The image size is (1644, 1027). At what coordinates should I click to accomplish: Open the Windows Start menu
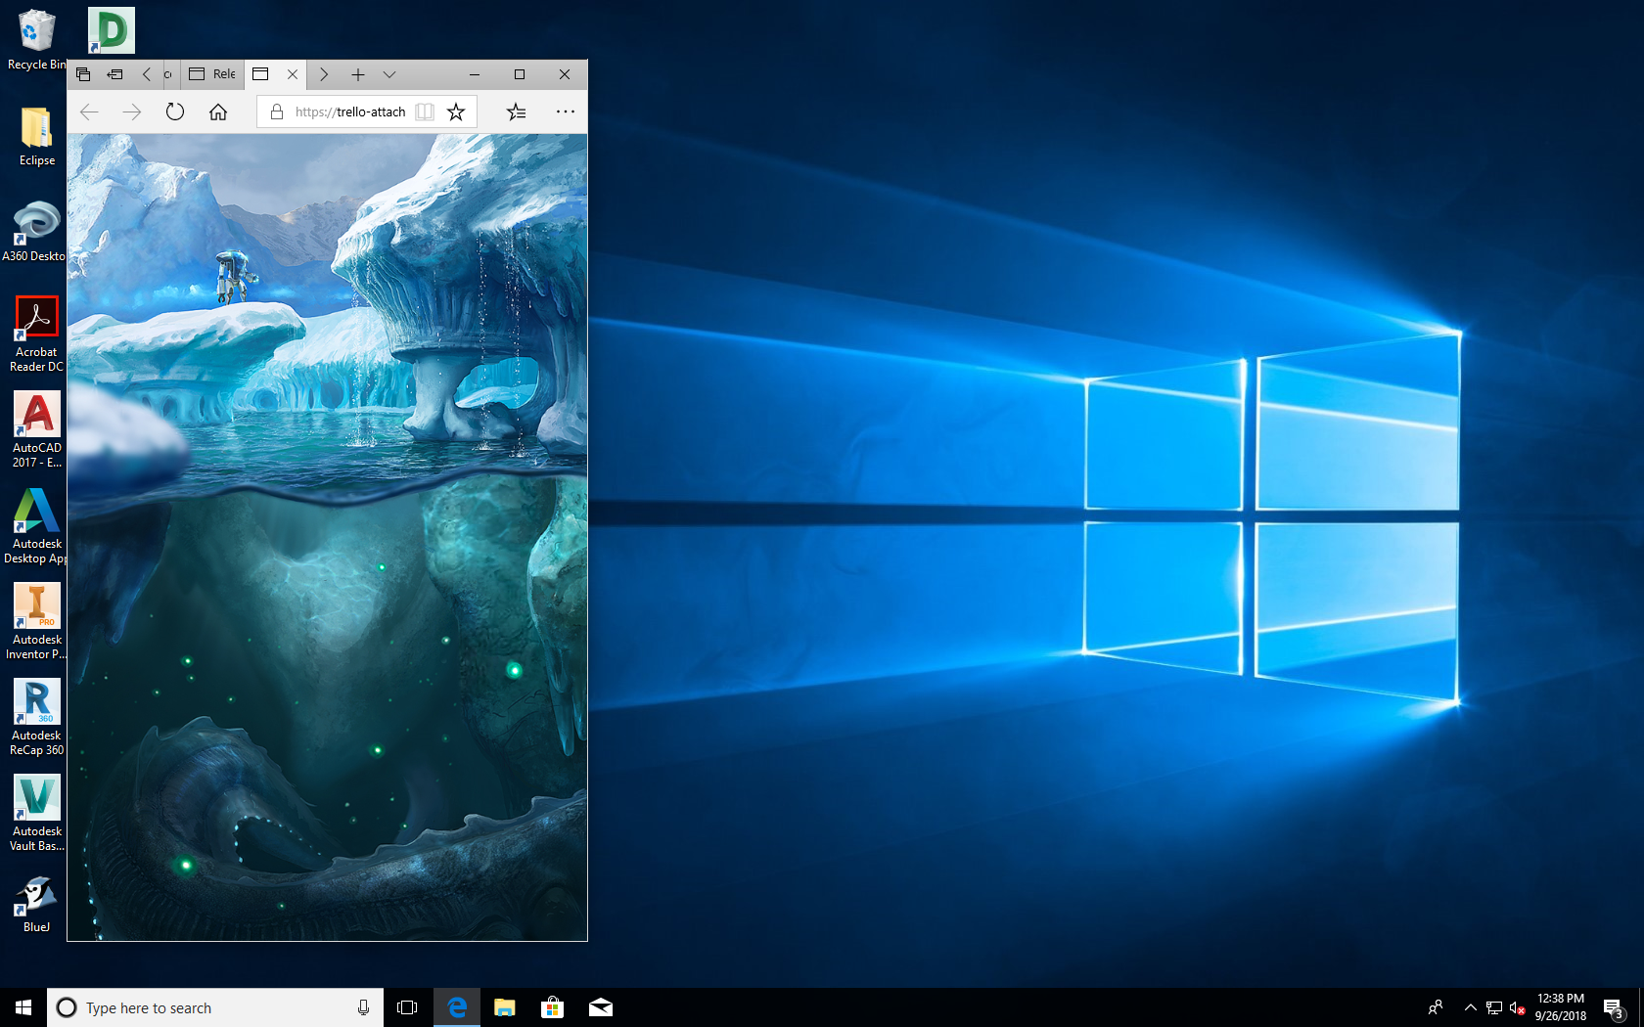tap(23, 1007)
